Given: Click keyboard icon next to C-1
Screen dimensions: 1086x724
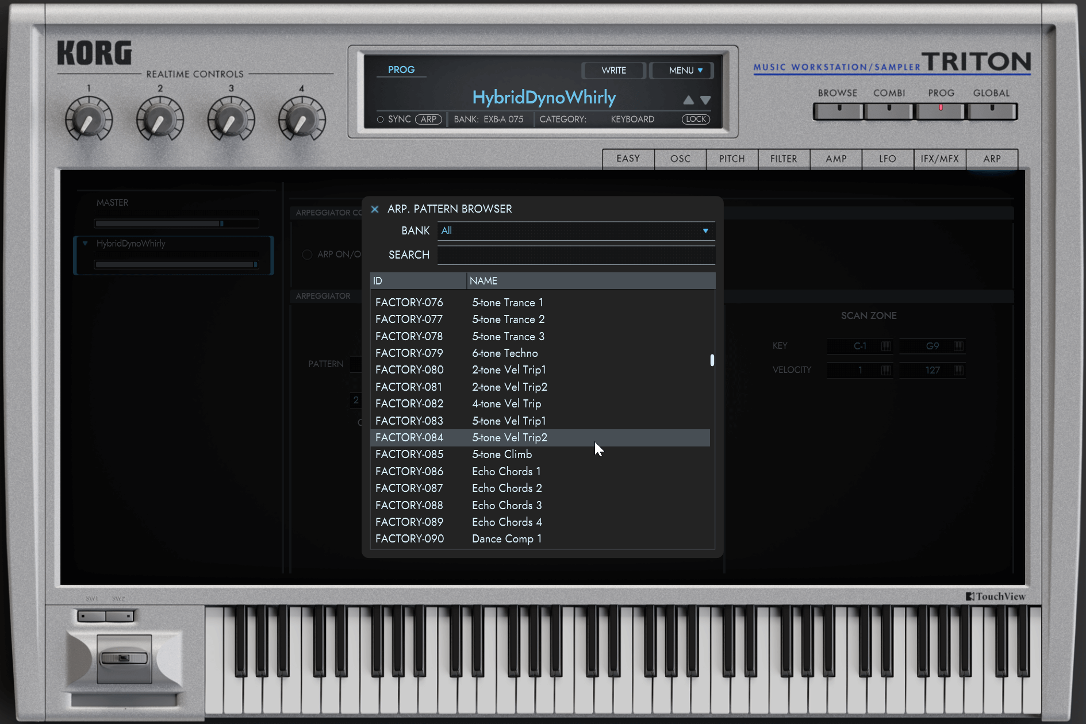Looking at the screenshot, I should point(887,346).
